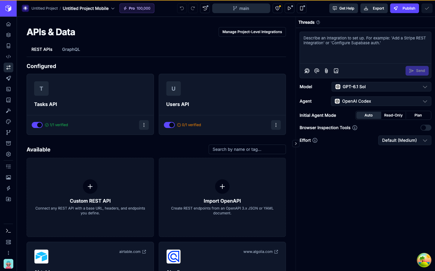Select Plan initial agent mode
This screenshot has width=435, height=271.
(418, 115)
